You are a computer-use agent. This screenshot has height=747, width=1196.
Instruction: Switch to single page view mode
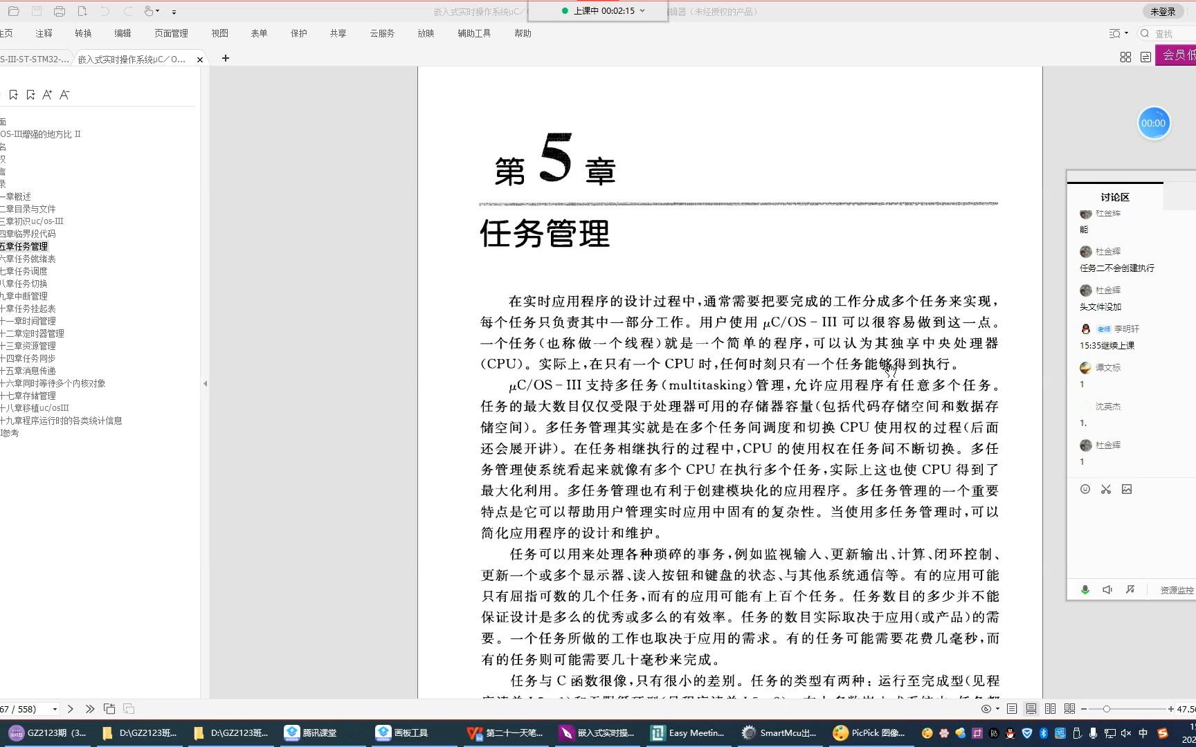coord(1012,709)
